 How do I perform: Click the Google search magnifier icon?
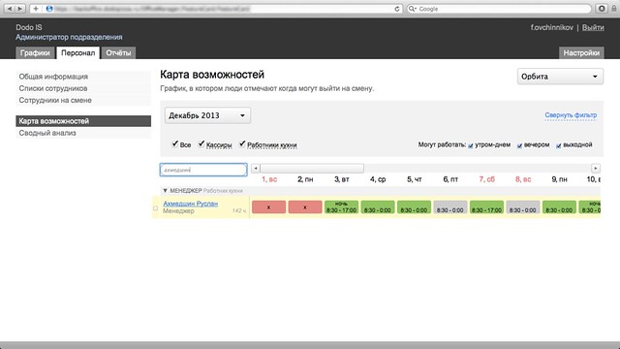click(x=412, y=9)
